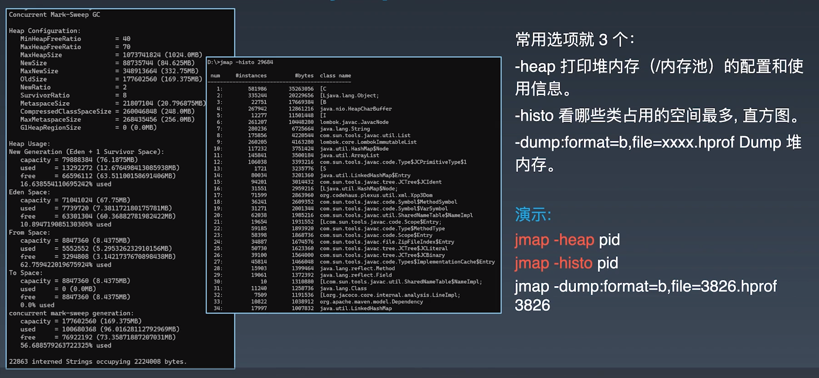The width and height of the screenshot is (819, 378).
Task: Click the 'lombok.javac.JavacNode' row
Action: pos(303,122)
